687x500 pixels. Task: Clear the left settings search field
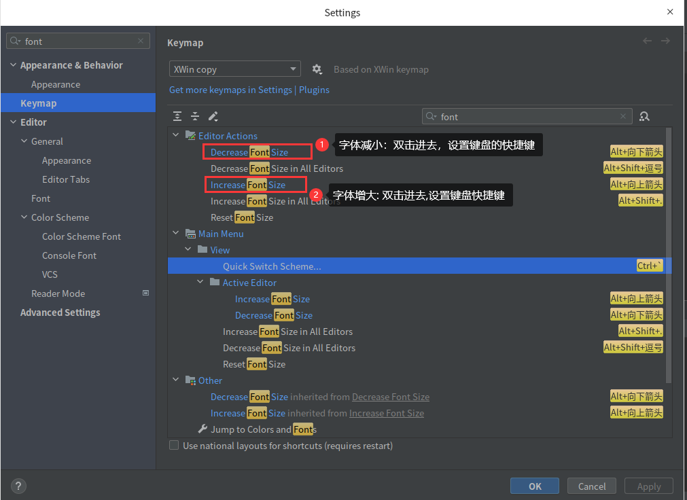[141, 41]
